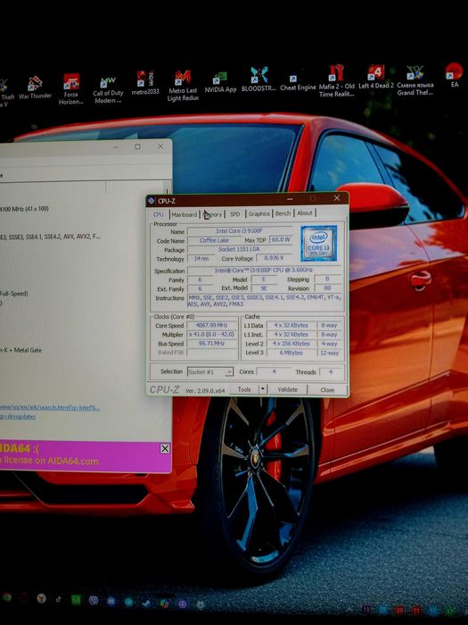468x625 pixels.
Task: Launch the EA desktop shortcut
Action: 454,75
